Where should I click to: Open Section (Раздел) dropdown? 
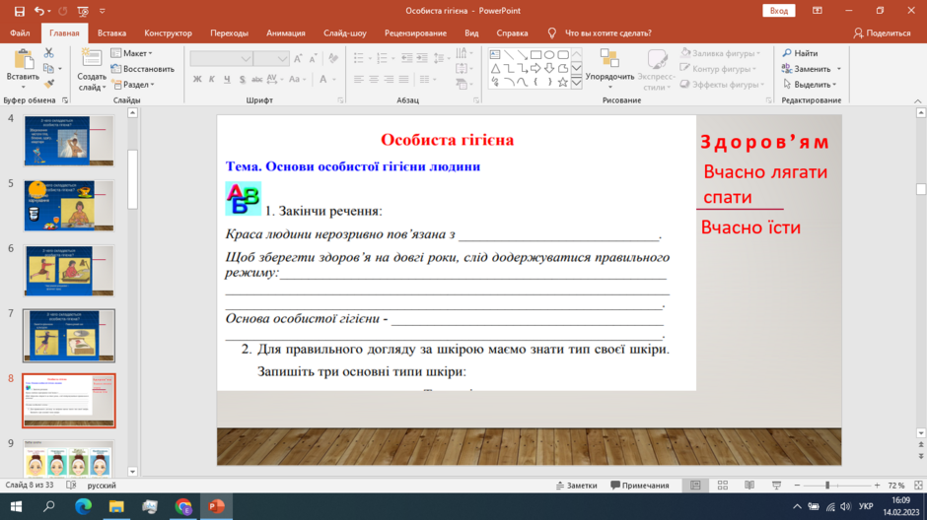point(133,85)
